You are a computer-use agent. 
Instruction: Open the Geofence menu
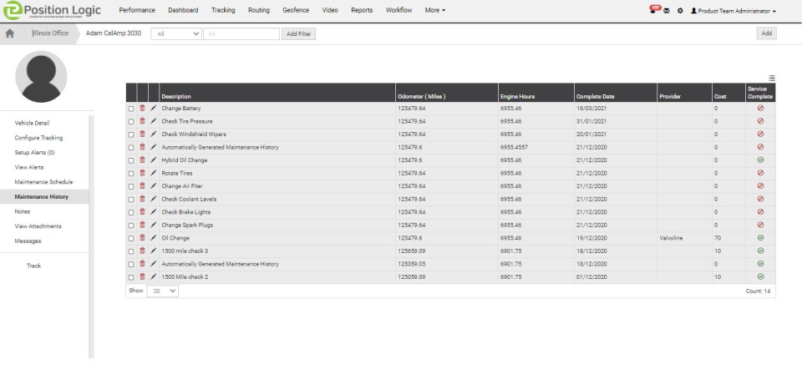click(296, 10)
